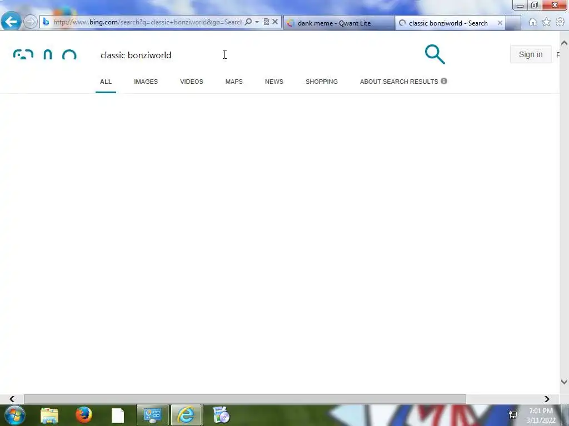Click the Home icon in IE toolbar
This screenshot has width=569, height=426.
click(x=533, y=22)
